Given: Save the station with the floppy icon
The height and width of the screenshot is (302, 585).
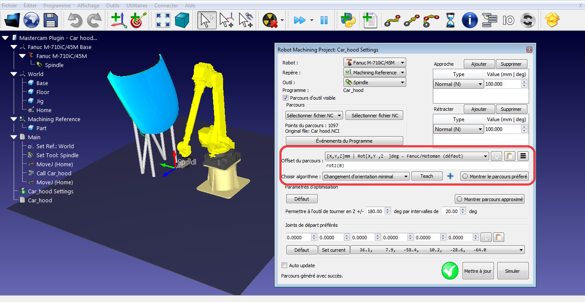Looking at the screenshot, I should pos(51,20).
